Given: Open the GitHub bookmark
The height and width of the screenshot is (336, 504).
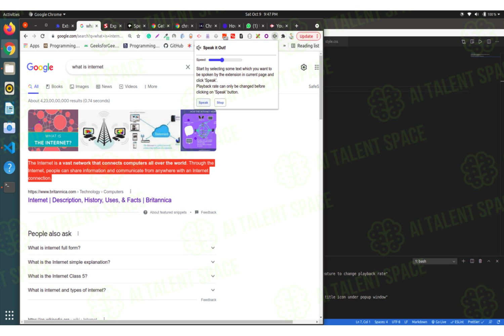Looking at the screenshot, I should (173, 46).
